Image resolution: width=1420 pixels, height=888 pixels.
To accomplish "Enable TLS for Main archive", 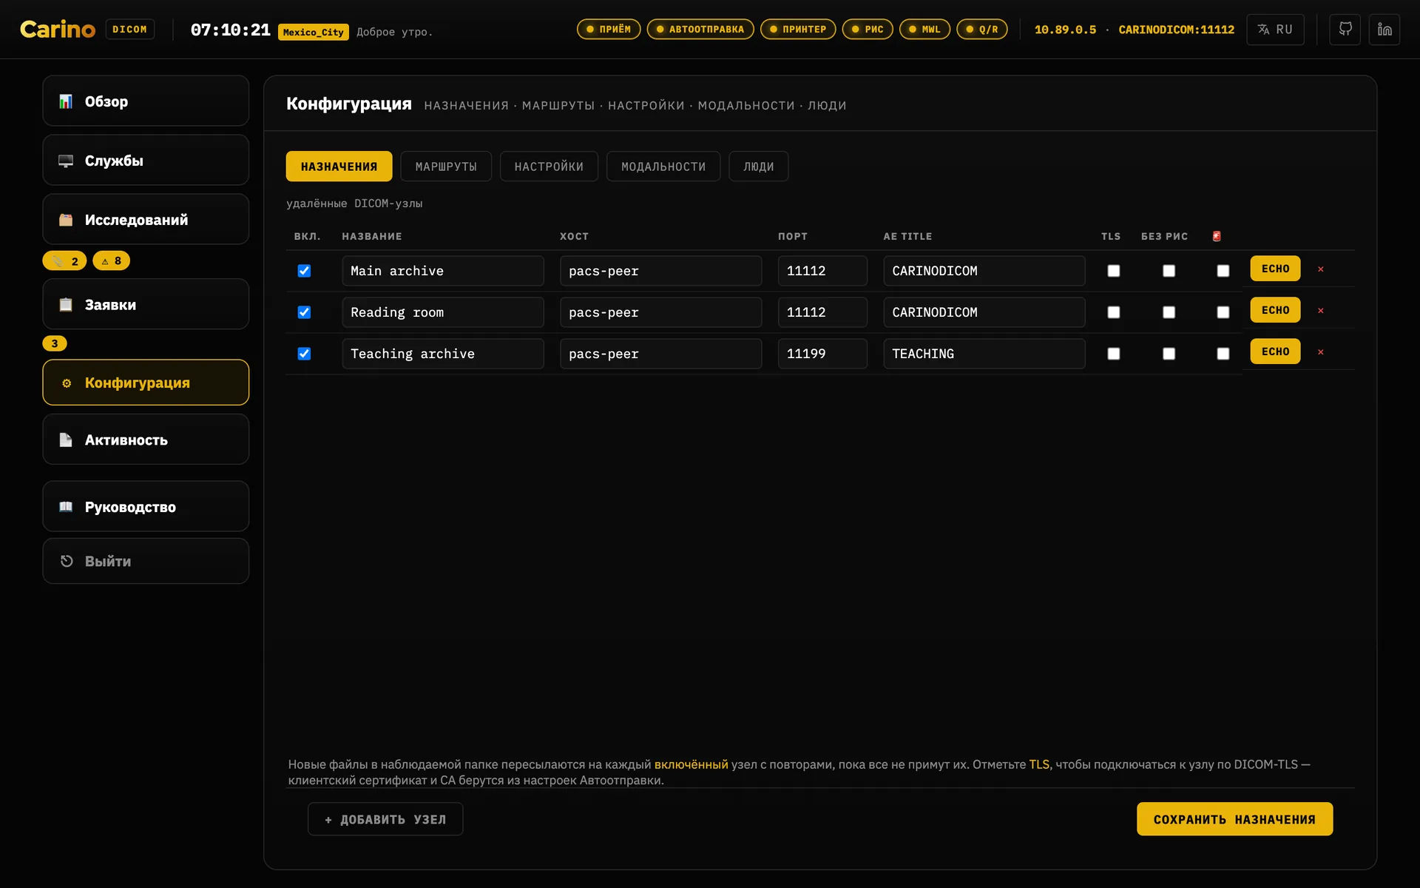I will pyautogui.click(x=1114, y=271).
